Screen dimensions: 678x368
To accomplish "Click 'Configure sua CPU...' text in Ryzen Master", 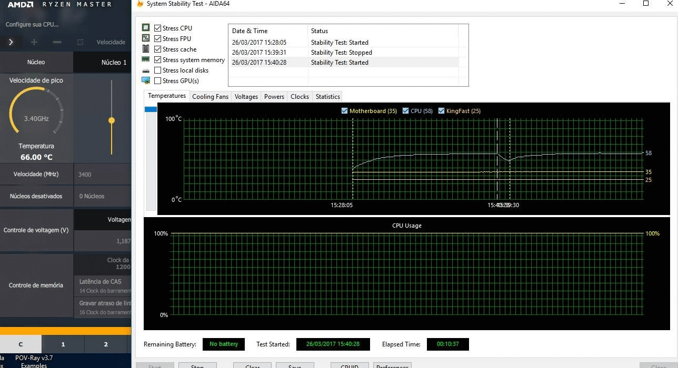I will click(x=32, y=24).
